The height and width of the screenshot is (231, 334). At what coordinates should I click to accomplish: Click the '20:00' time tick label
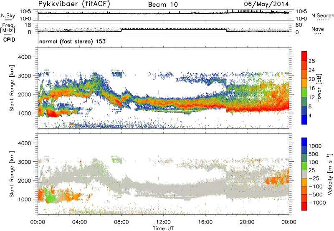point(247,222)
